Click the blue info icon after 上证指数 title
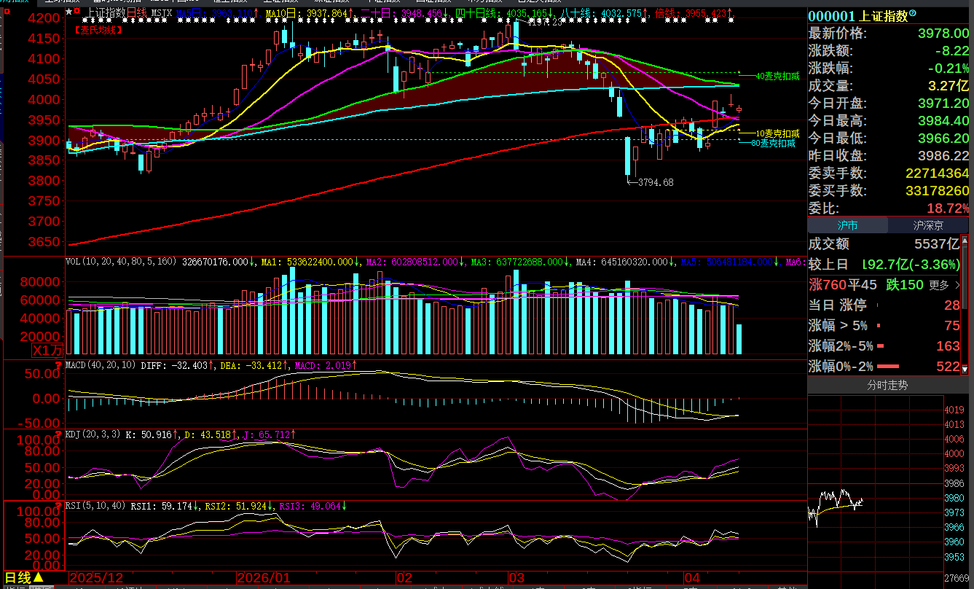The width and height of the screenshot is (974, 589). pyautogui.click(x=914, y=14)
